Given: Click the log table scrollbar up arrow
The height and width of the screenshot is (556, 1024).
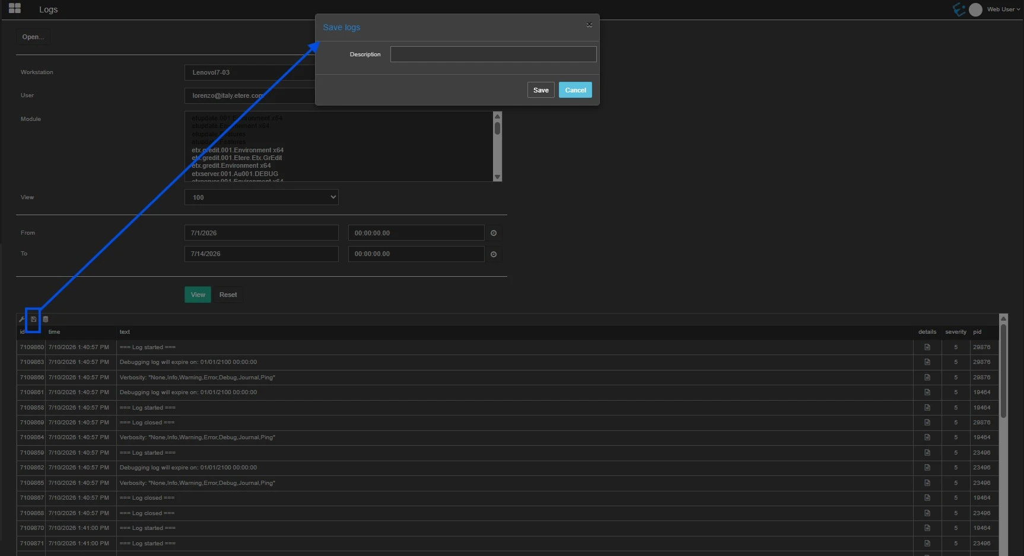Looking at the screenshot, I should click(1003, 319).
